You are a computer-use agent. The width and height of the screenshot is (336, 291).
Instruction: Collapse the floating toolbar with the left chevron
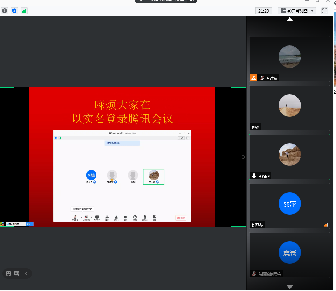click(x=26, y=274)
